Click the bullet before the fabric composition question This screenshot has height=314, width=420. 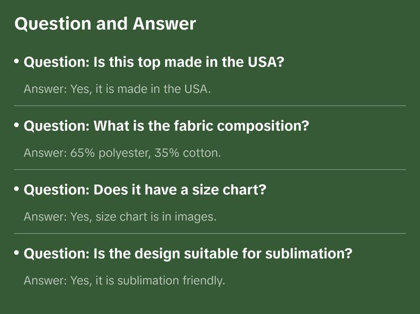[x=17, y=125]
